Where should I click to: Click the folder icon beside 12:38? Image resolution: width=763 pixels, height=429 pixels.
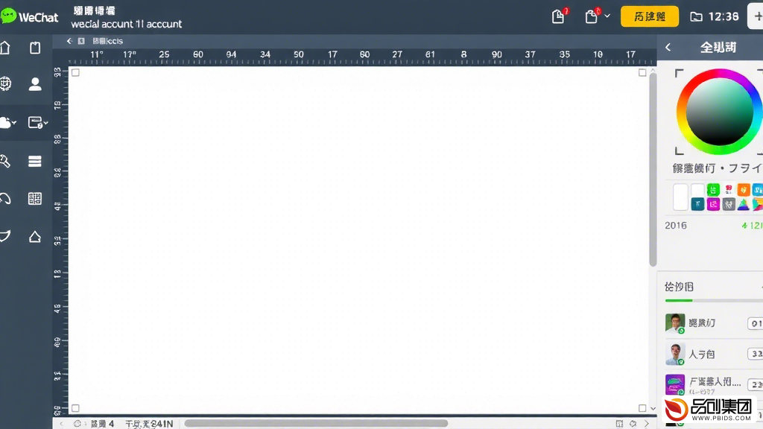(x=697, y=17)
